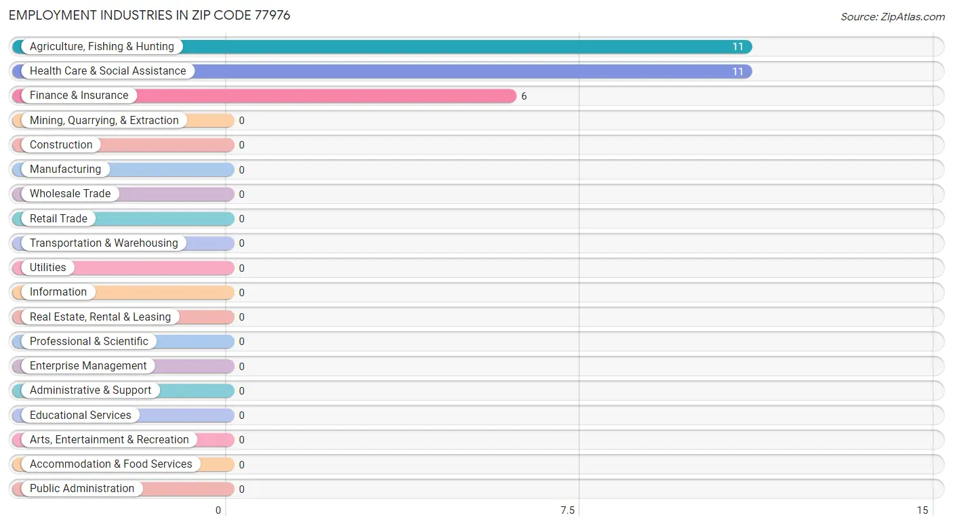Select the Enterprise Management label
This screenshot has width=953, height=526.
point(88,366)
